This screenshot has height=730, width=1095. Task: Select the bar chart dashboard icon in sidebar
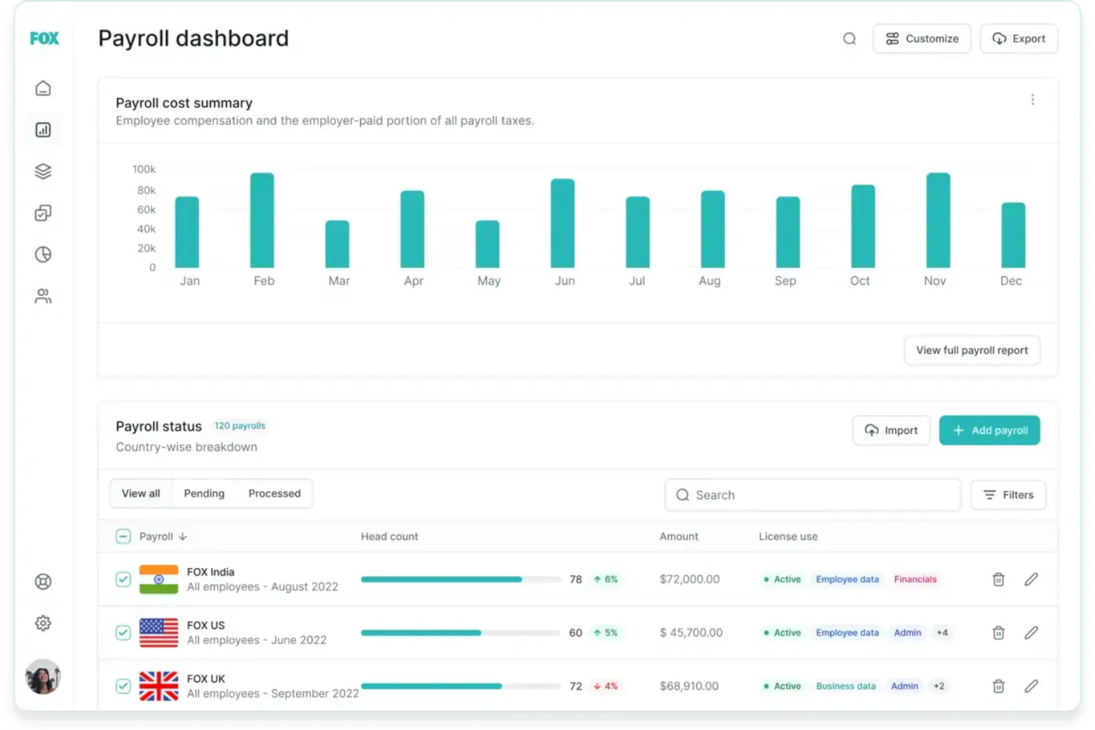tap(43, 129)
